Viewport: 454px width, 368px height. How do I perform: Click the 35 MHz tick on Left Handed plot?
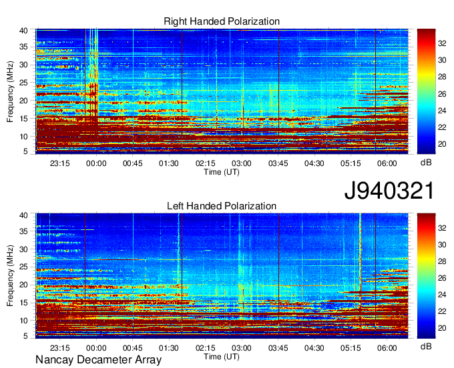click(23, 231)
